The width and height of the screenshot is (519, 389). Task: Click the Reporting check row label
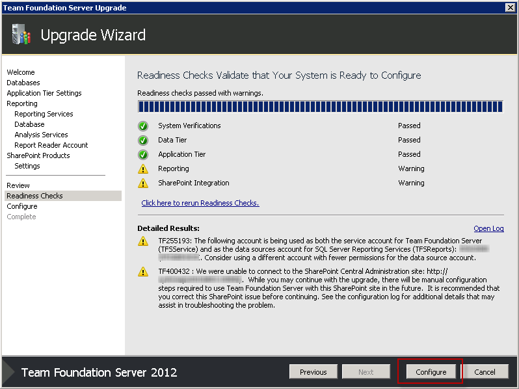pos(174,168)
